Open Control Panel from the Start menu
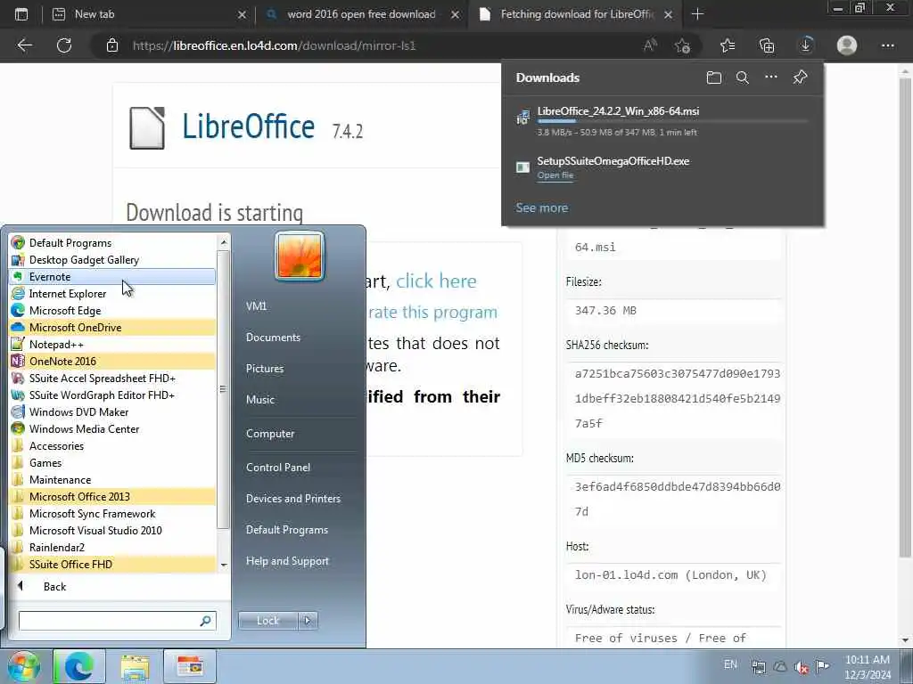This screenshot has height=684, width=913. click(278, 468)
